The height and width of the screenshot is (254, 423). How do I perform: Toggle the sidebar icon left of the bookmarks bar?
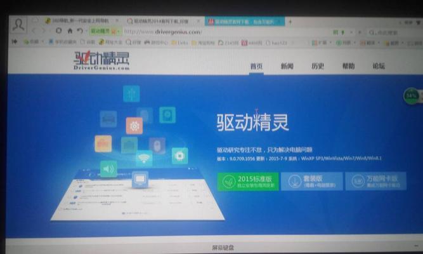[15, 42]
